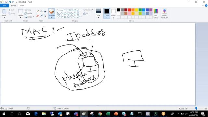Open the shape Outline dropdown
208x117 pixels.
coord(88,10)
